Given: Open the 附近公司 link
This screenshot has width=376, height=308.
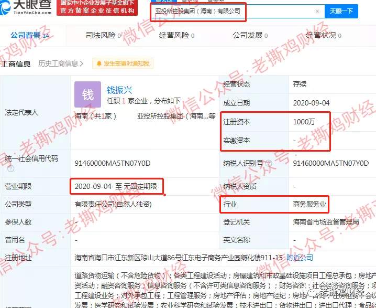Looking at the screenshot, I should click(x=300, y=258).
